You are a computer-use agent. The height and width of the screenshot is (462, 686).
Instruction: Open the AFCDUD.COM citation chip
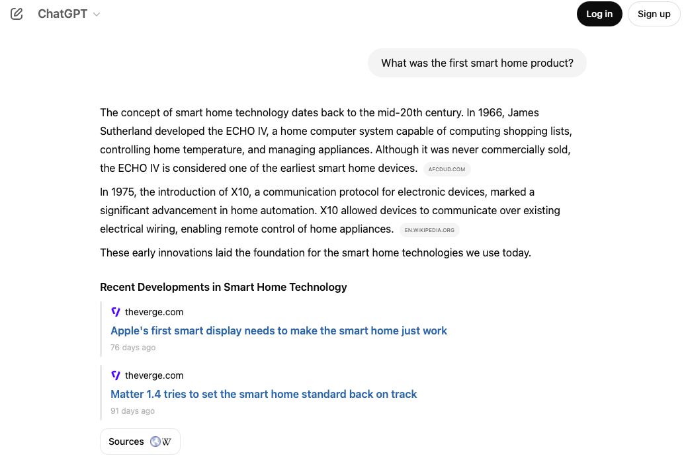[x=447, y=169]
